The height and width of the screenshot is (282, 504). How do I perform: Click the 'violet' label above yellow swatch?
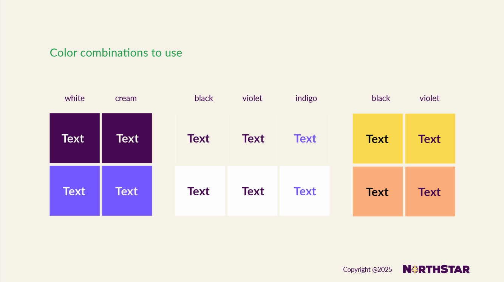click(430, 98)
